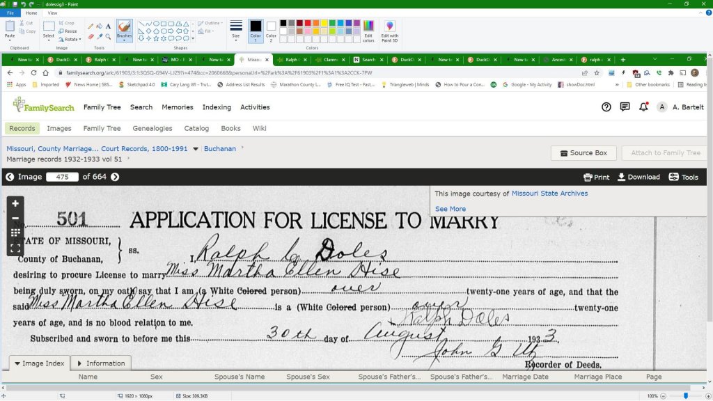The height and width of the screenshot is (401, 713).
Task: Open the Genealogies tab on FamilySearch
Action: click(152, 128)
